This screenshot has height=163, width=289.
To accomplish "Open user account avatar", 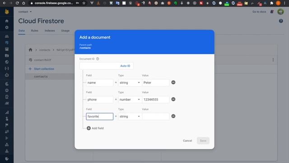I will pyautogui.click(x=280, y=12).
